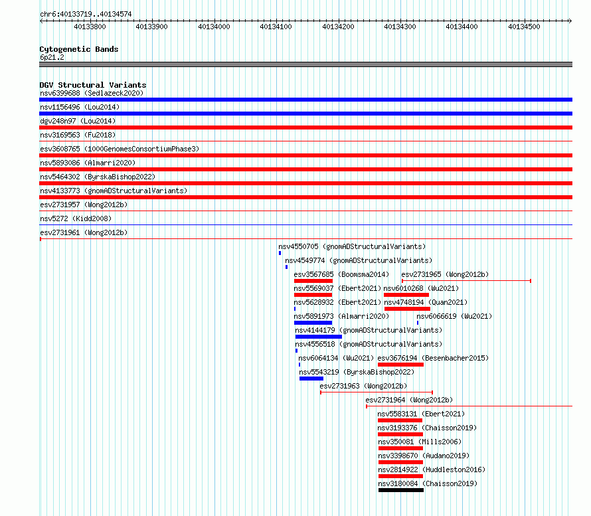The image size is (591, 516).
Task: Click nsv4549774 (gnomADStructuralVariants) label
Action: (x=359, y=260)
